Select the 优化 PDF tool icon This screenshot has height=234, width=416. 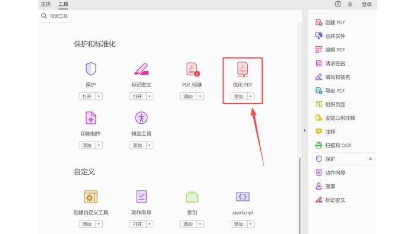(x=242, y=69)
